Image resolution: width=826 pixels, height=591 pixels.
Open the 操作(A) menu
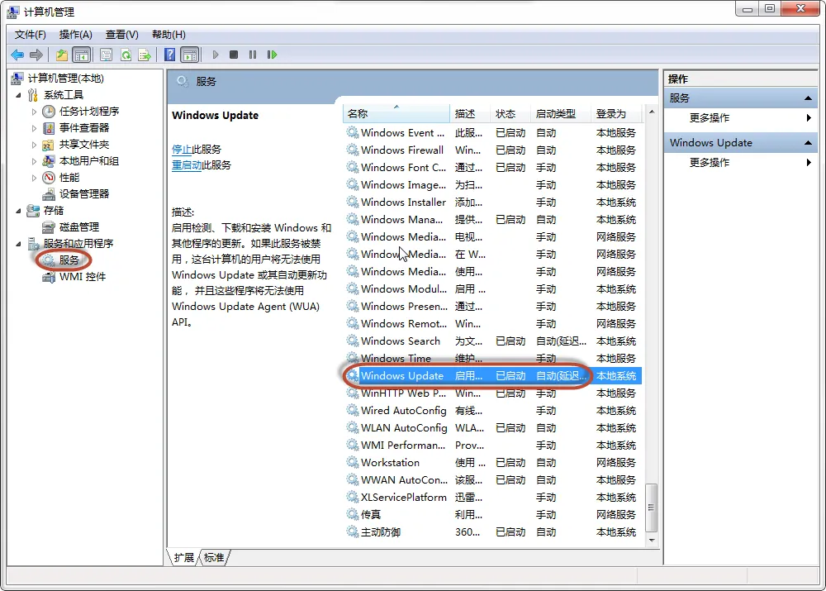point(75,34)
